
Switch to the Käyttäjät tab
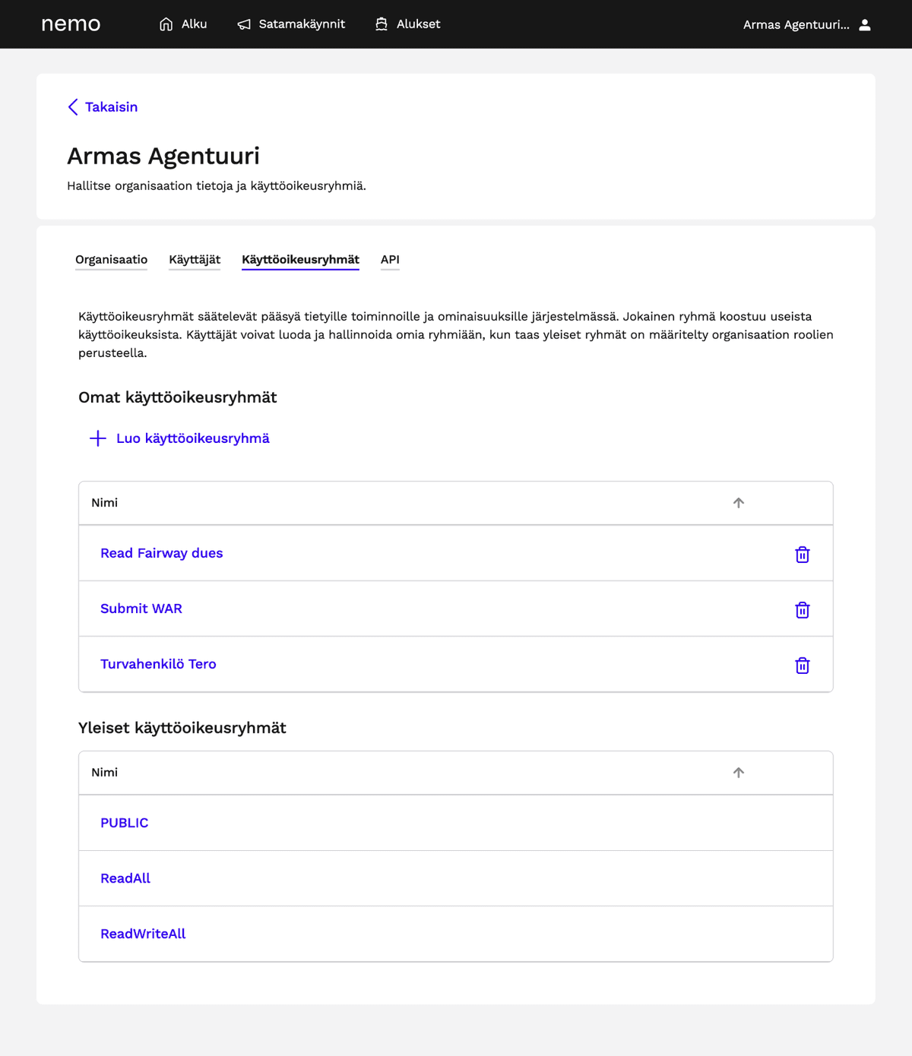(195, 260)
